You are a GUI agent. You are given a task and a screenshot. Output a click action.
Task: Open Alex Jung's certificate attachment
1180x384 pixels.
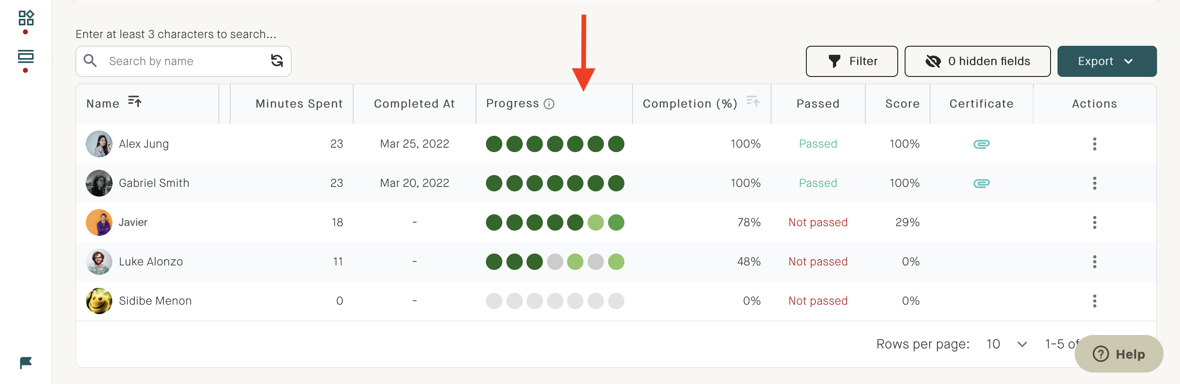pos(981,144)
